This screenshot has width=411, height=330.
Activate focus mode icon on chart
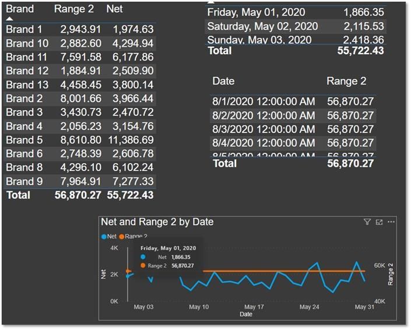(379, 222)
